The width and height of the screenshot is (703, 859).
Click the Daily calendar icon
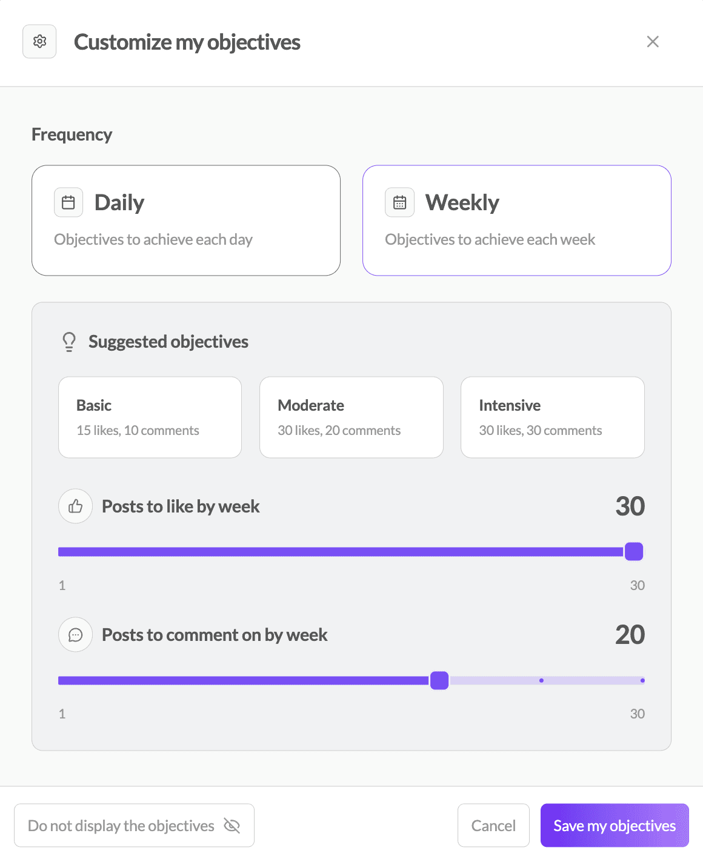[68, 202]
